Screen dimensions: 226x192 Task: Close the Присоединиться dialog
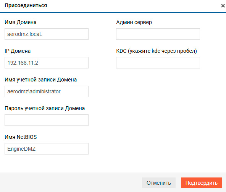[x=223, y=6]
